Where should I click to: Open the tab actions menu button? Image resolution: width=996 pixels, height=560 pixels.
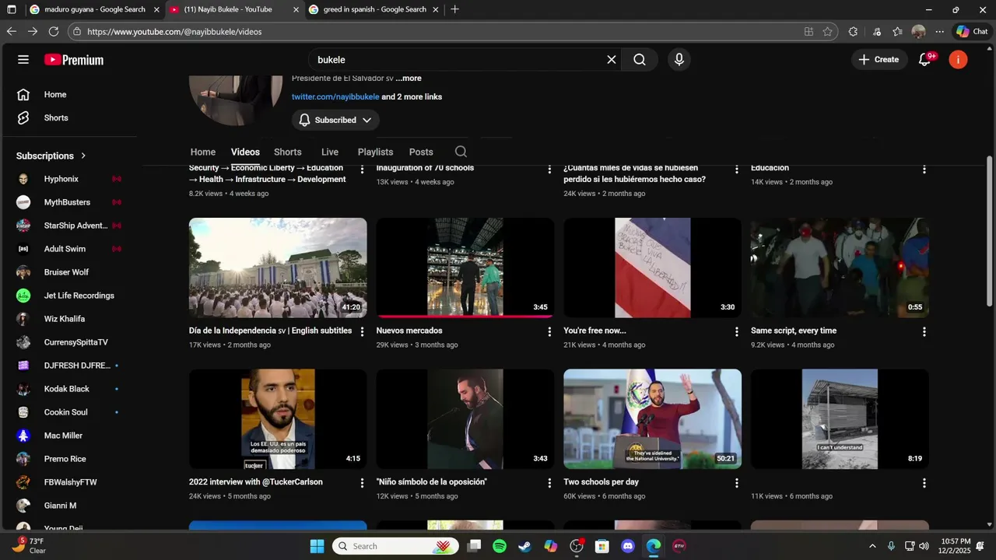[12, 9]
